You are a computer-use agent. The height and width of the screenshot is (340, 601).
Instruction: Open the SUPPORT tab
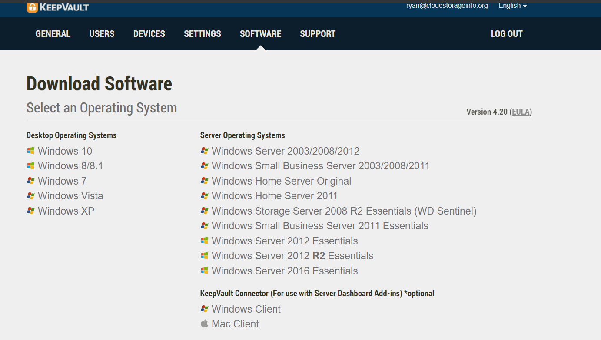pyautogui.click(x=318, y=34)
